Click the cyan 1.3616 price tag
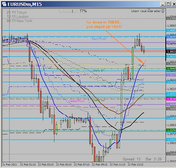Image resolution: width=176 pixels, height=168 pixels. 171,94
